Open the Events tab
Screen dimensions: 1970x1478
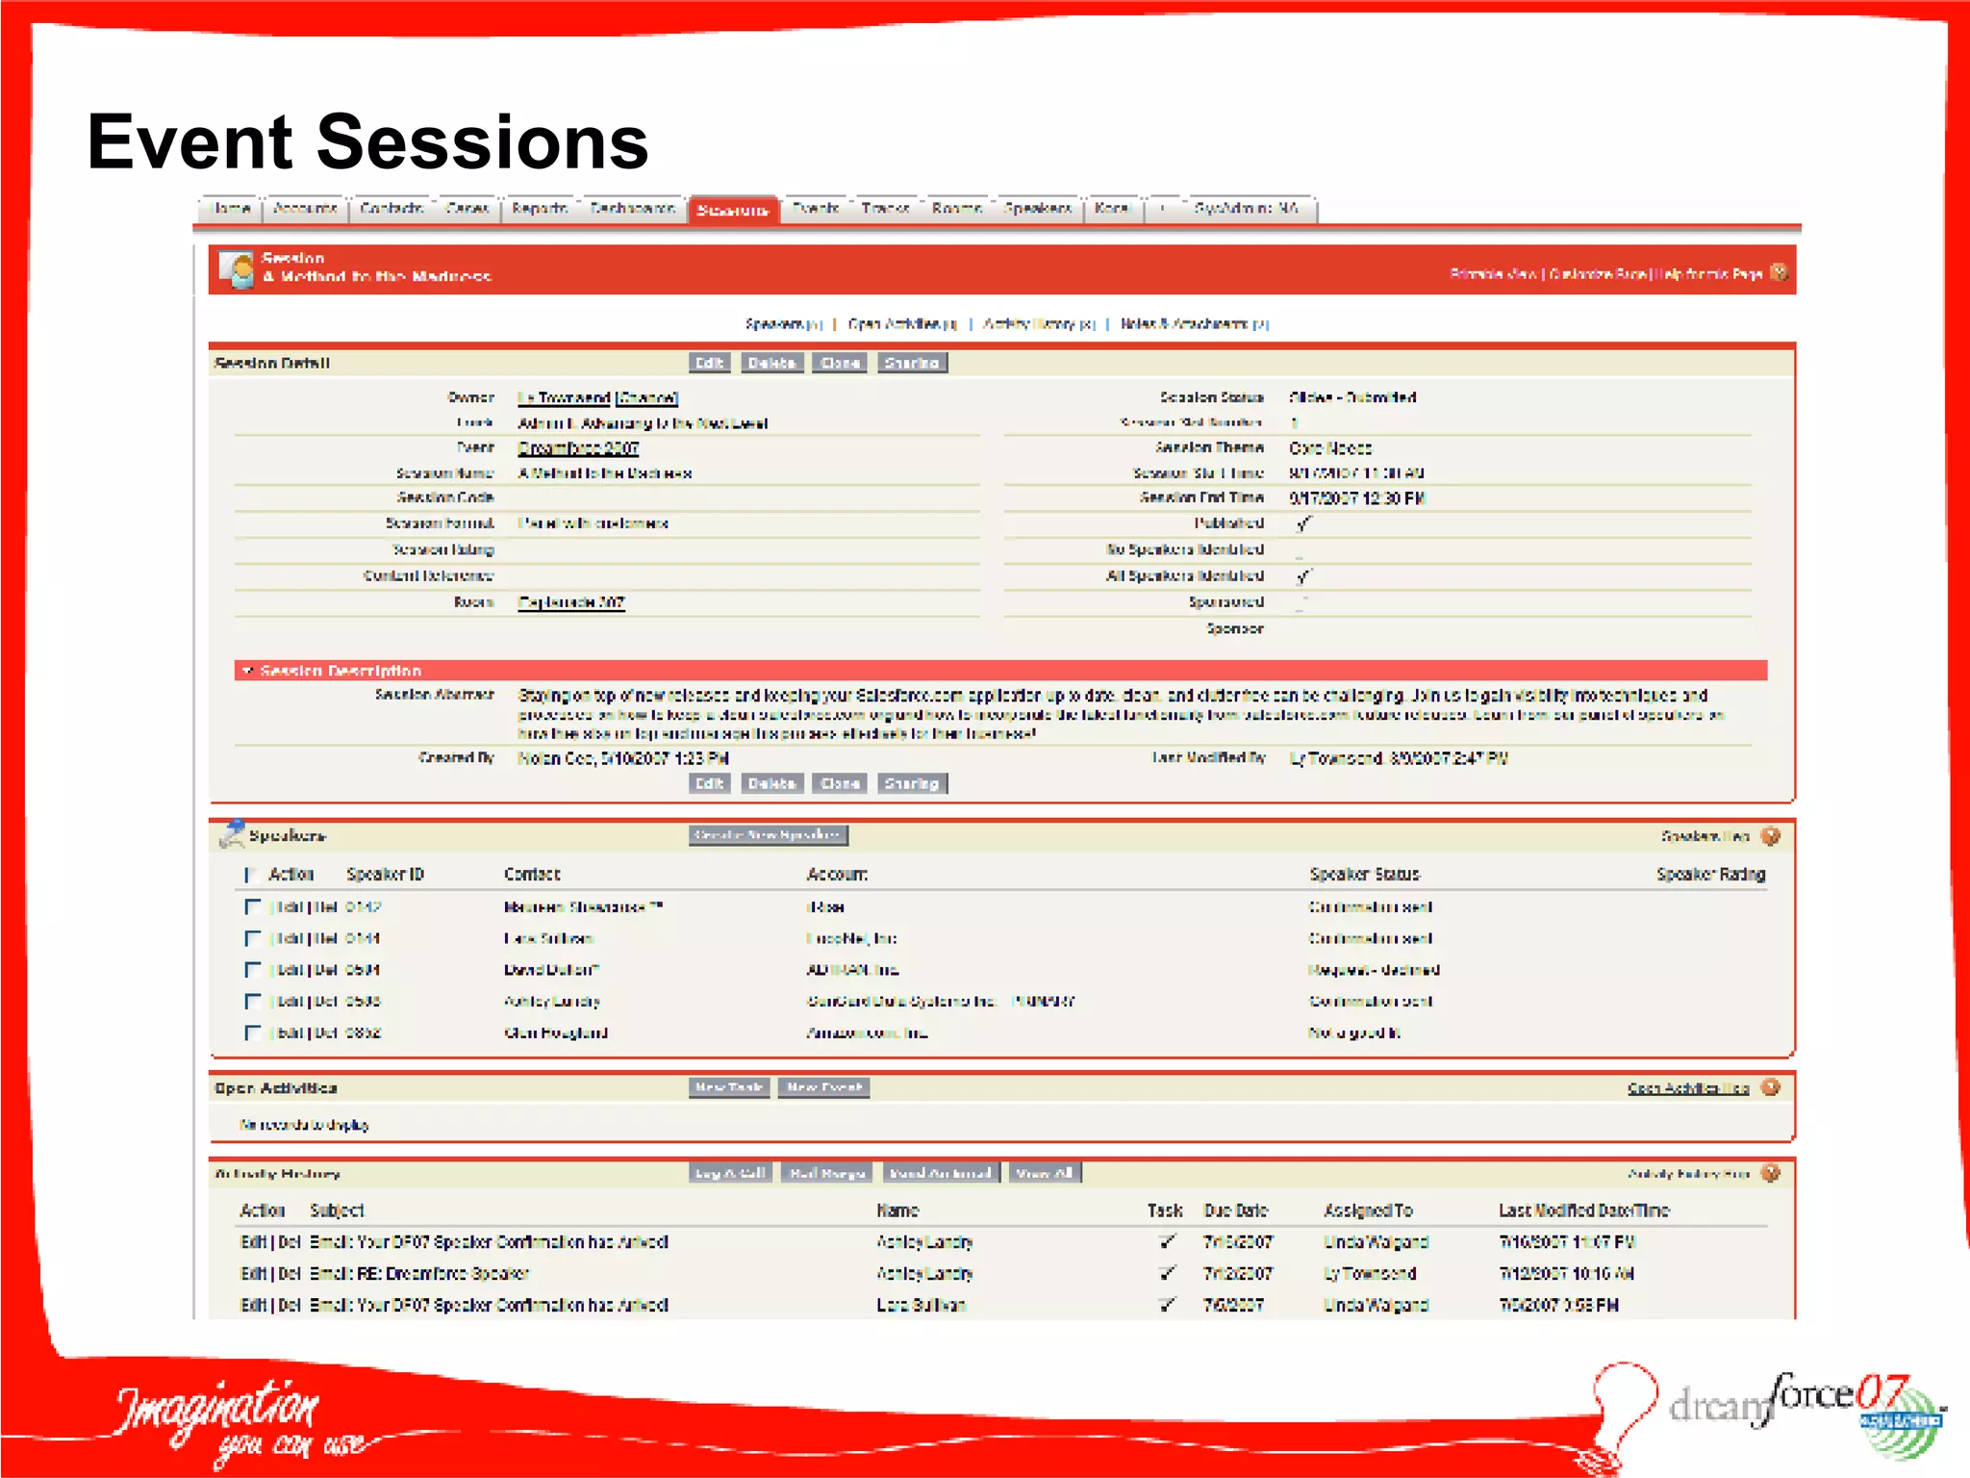coord(816,208)
